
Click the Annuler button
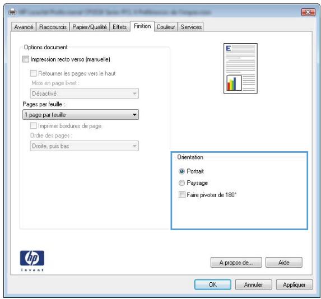coord(253,284)
